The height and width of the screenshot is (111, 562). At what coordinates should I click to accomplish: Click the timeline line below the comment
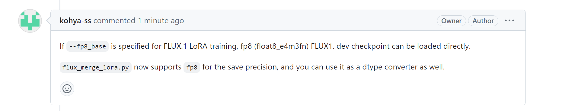60,108
